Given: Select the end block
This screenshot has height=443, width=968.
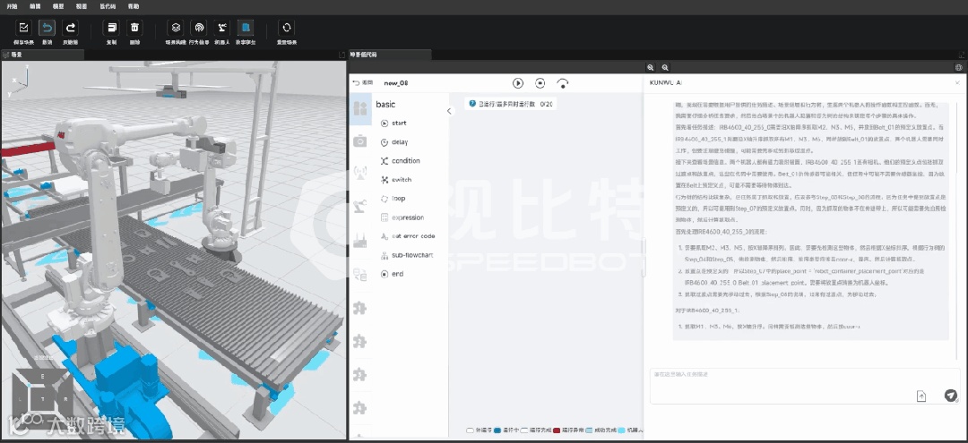Looking at the screenshot, I should pyautogui.click(x=392, y=274).
